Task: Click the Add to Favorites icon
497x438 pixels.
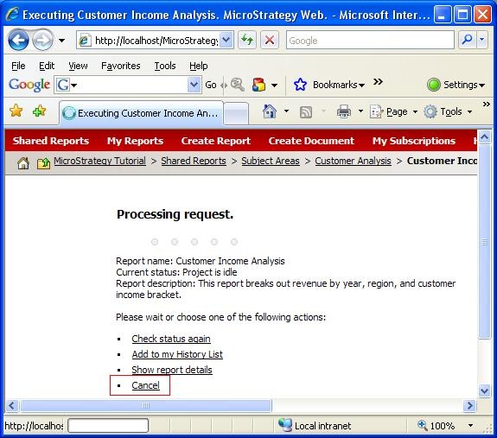Action: [39, 111]
